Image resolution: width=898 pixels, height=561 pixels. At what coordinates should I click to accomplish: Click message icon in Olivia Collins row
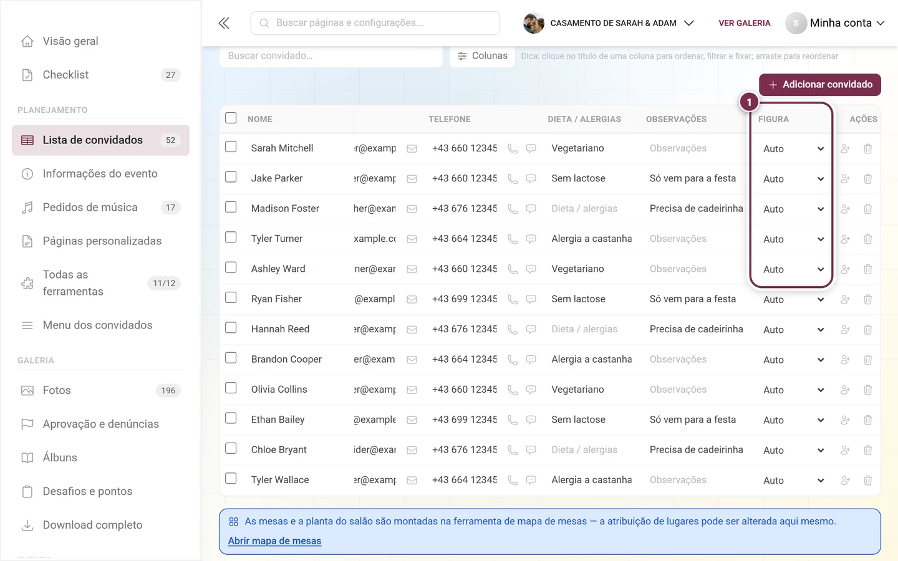coord(531,390)
